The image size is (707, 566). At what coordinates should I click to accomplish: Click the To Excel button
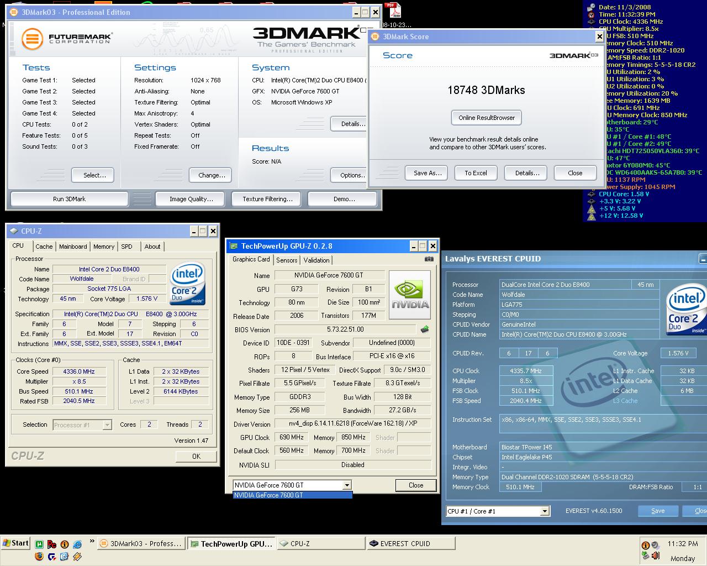476,173
